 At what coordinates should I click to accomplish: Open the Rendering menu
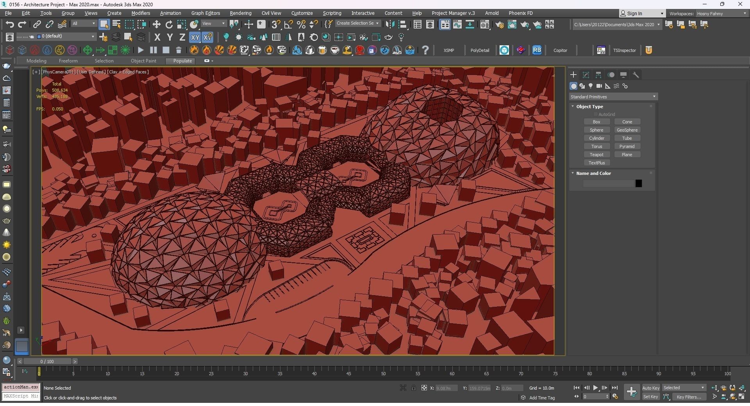(x=241, y=13)
